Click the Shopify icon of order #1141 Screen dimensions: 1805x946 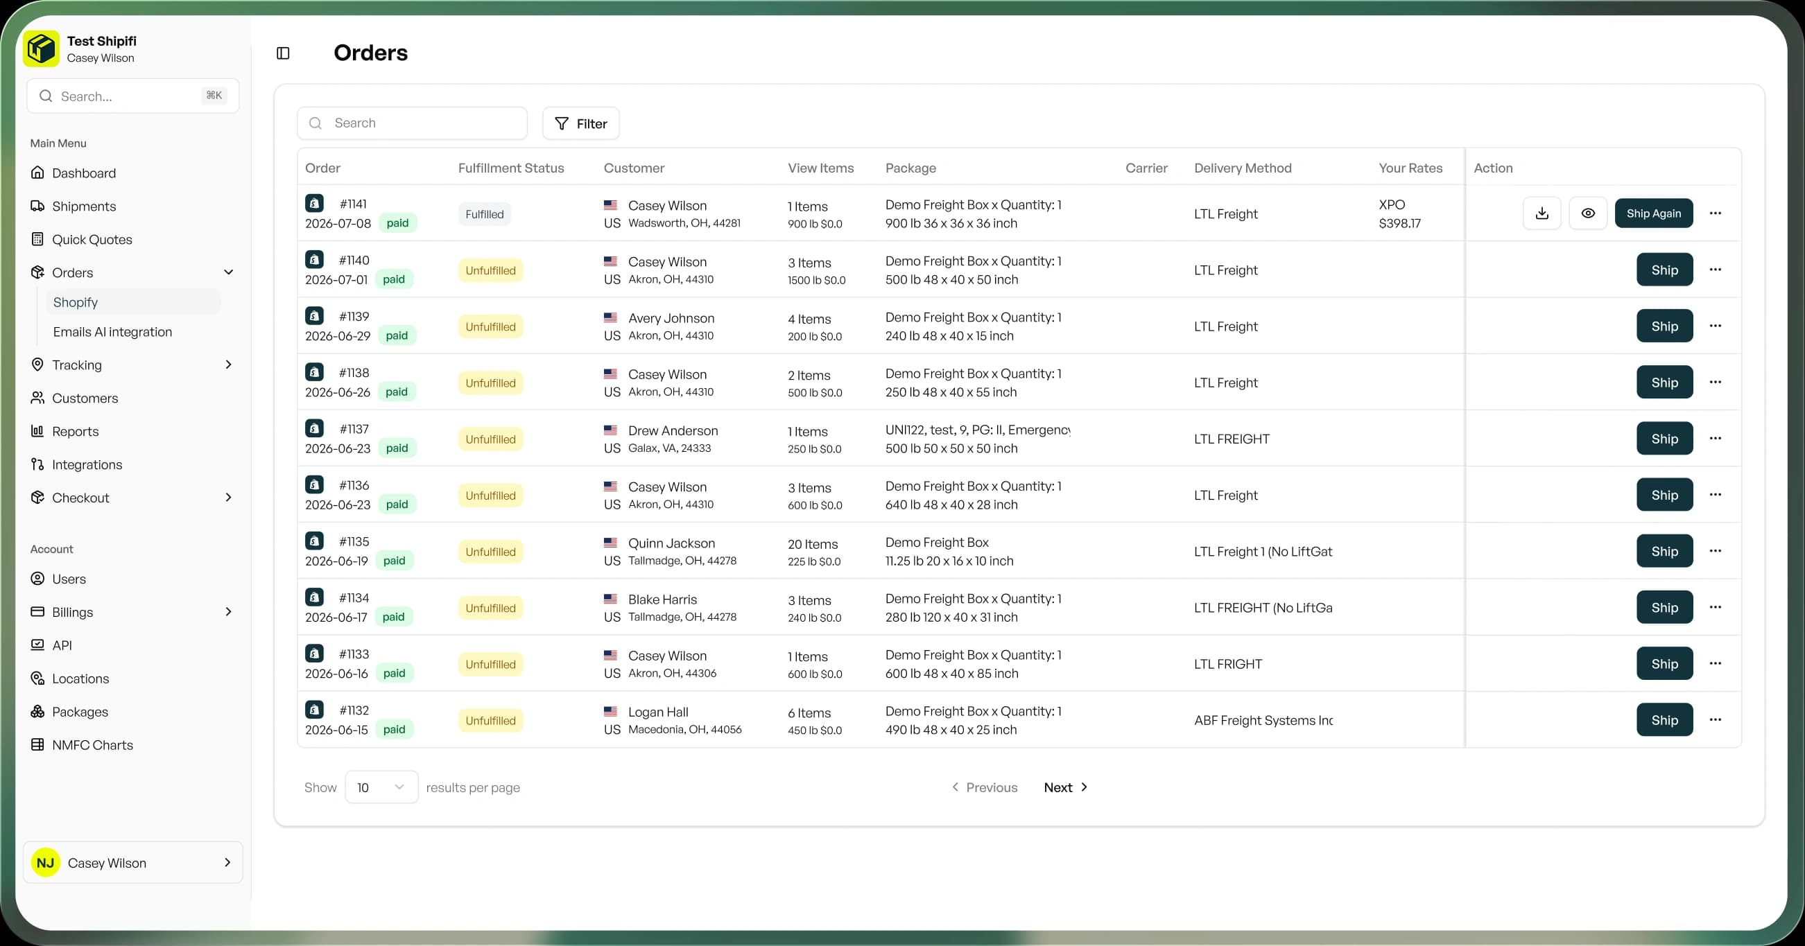tap(315, 203)
